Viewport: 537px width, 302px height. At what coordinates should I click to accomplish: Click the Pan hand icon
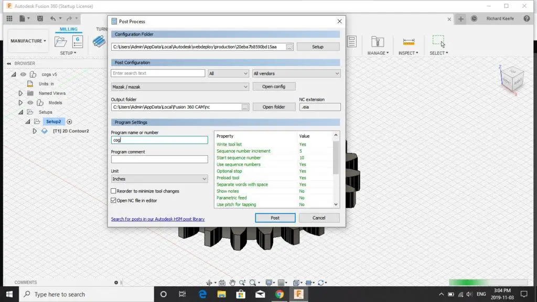(x=232, y=283)
